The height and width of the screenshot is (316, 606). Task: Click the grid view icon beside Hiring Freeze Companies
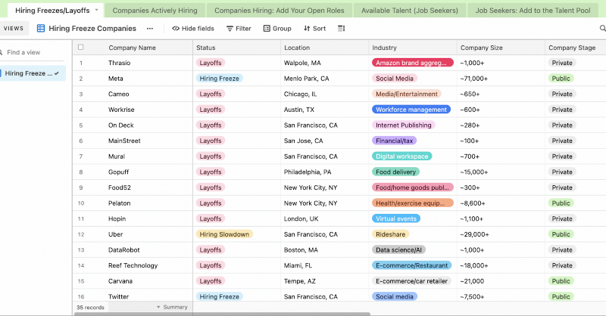tap(41, 28)
